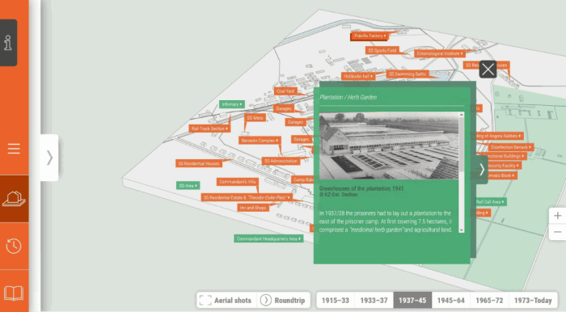The image size is (566, 312).
Task: Toggle Aerial shots view
Action: (x=226, y=300)
